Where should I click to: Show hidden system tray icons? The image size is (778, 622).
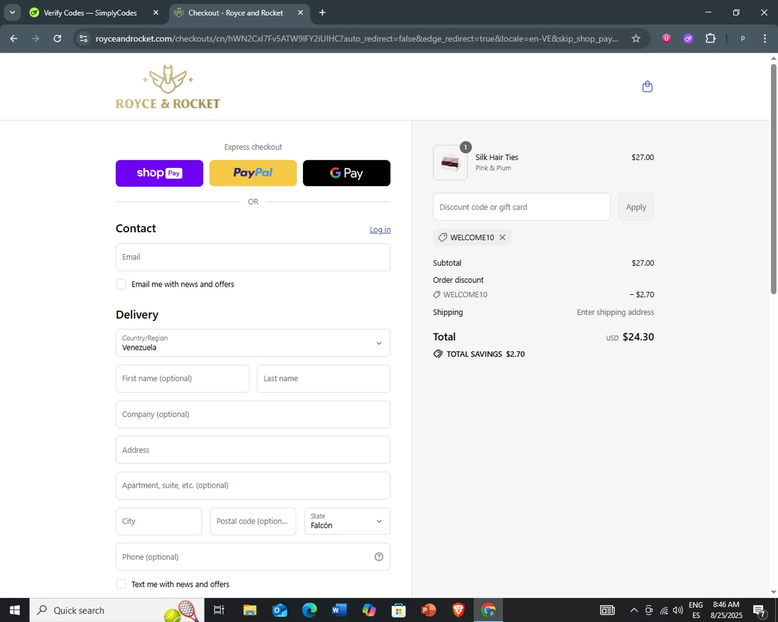click(634, 610)
